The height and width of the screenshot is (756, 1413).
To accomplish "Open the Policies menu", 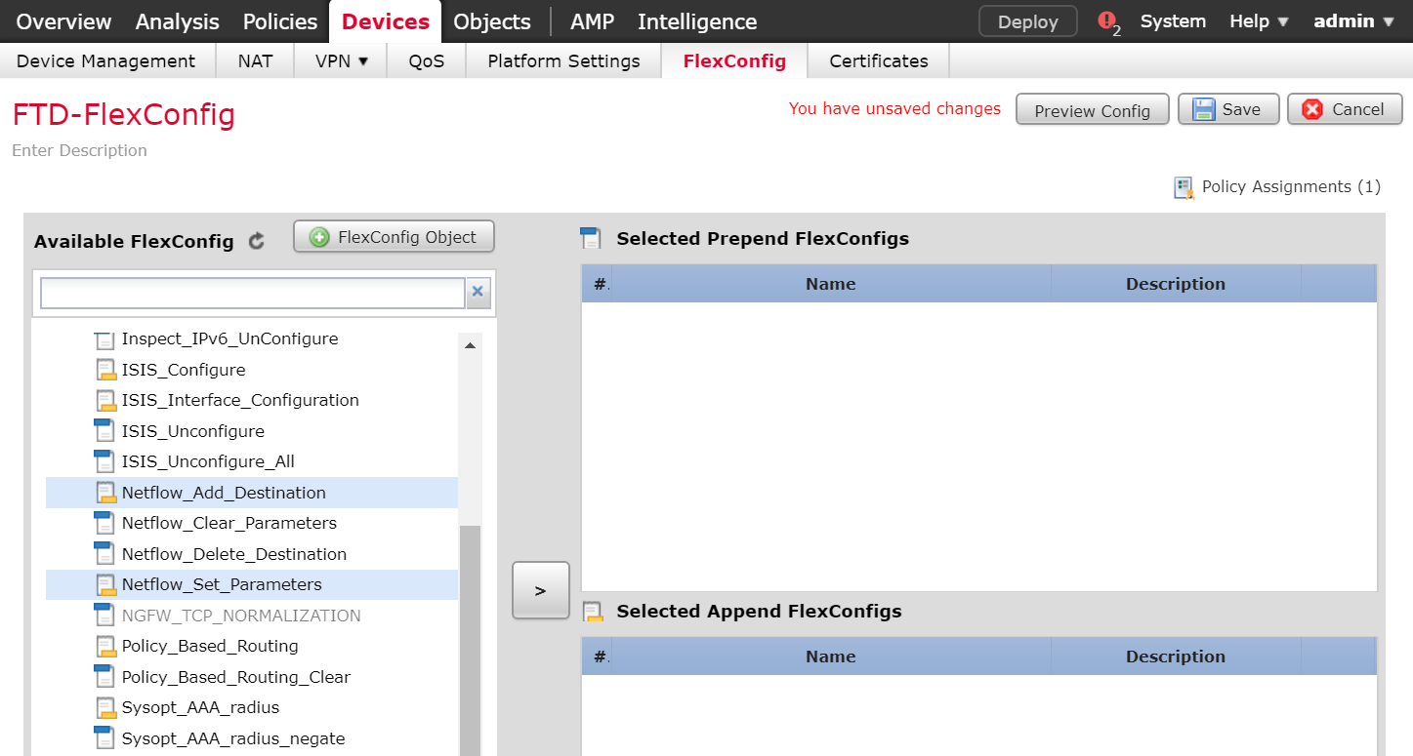I will [x=280, y=21].
